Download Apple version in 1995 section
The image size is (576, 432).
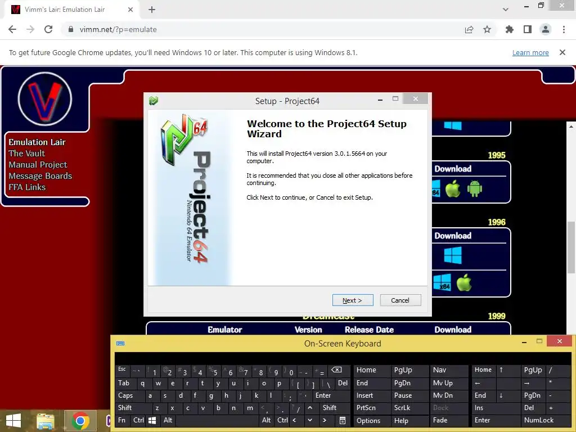point(453,189)
